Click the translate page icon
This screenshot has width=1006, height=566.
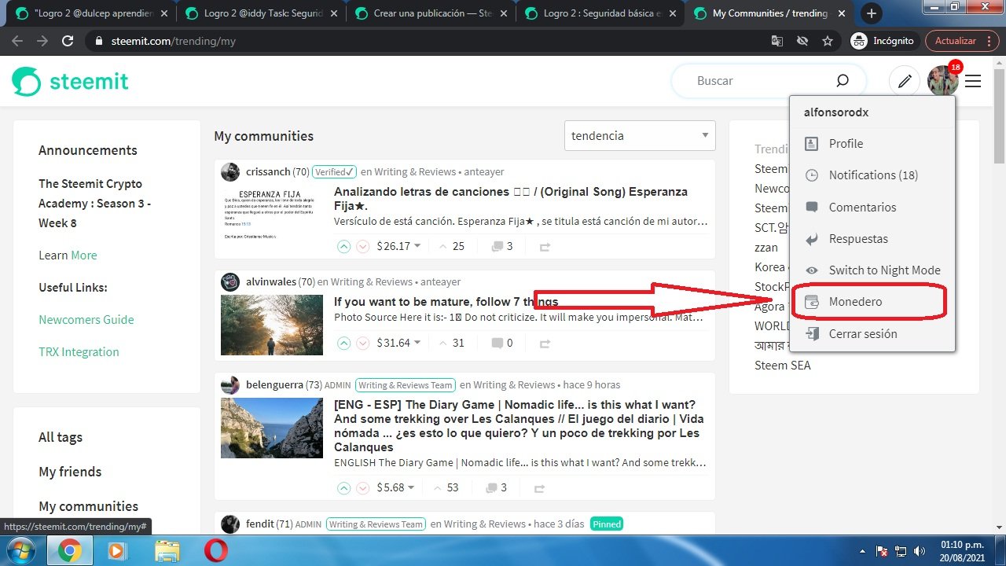(x=777, y=41)
